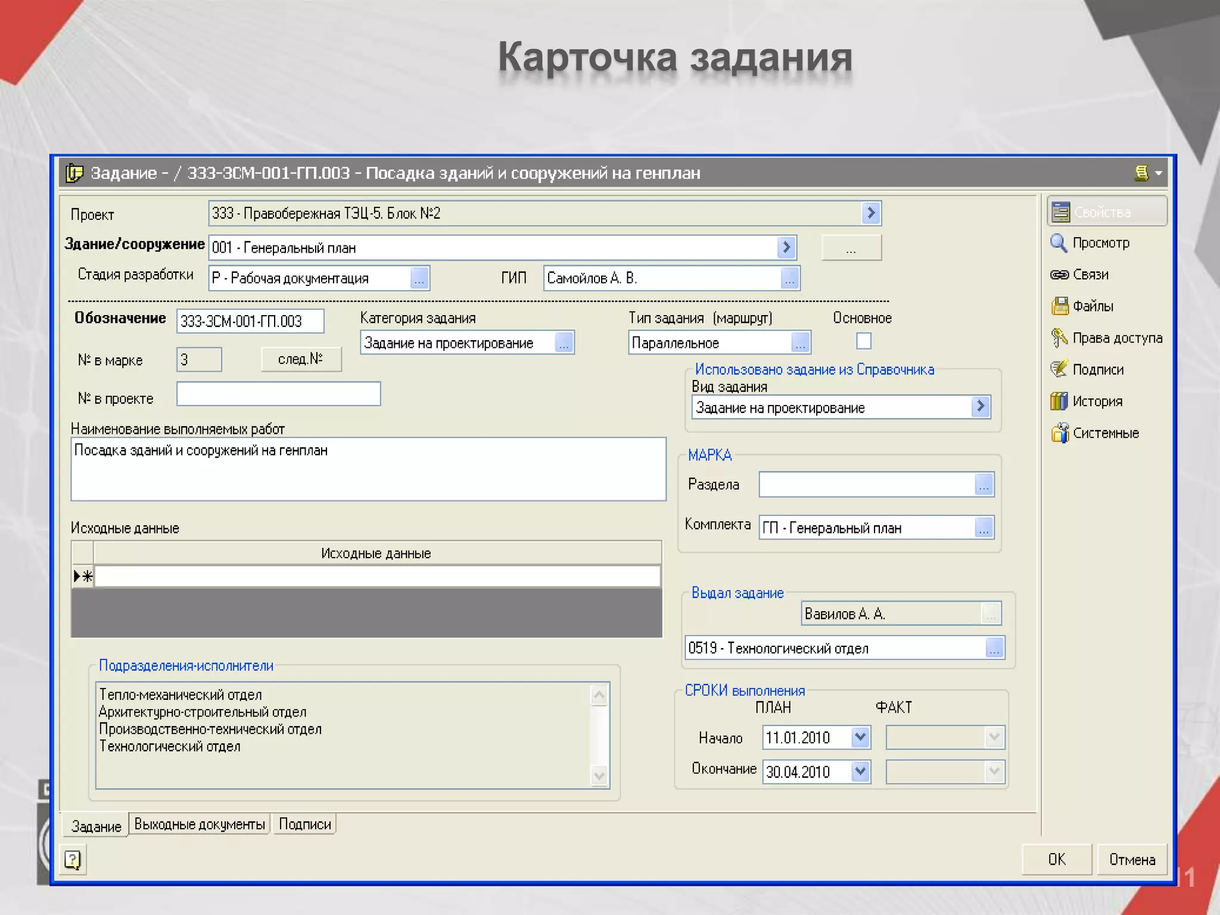This screenshot has height=915, width=1220.
Task: Open the Категория задания selector
Action: [x=564, y=343]
